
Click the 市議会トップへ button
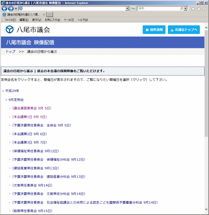184,30
